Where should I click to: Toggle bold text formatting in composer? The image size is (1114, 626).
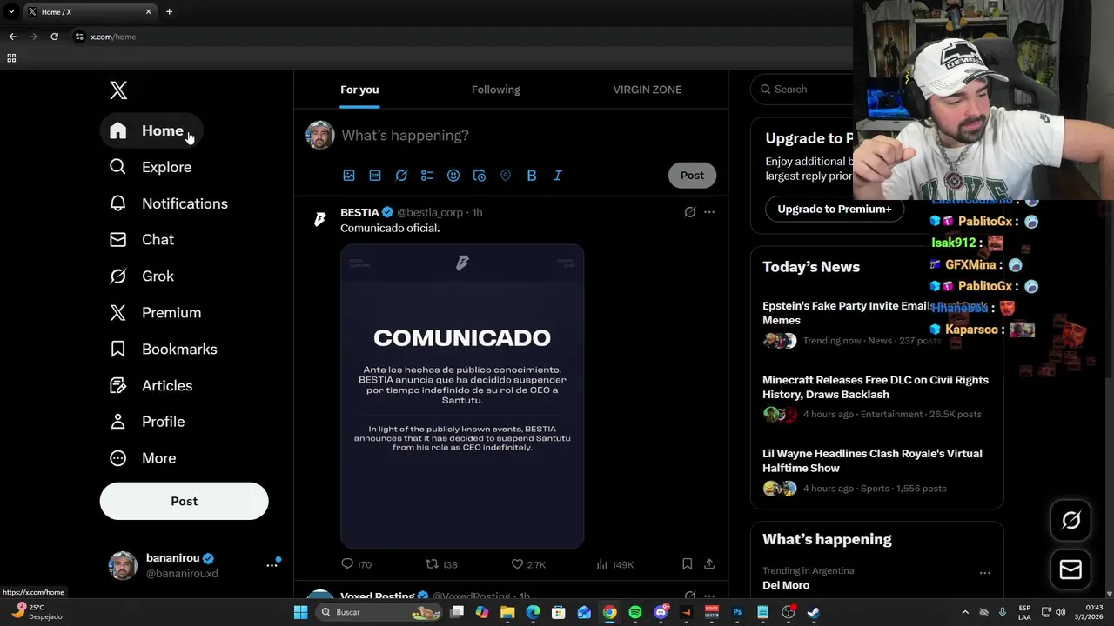tap(532, 176)
